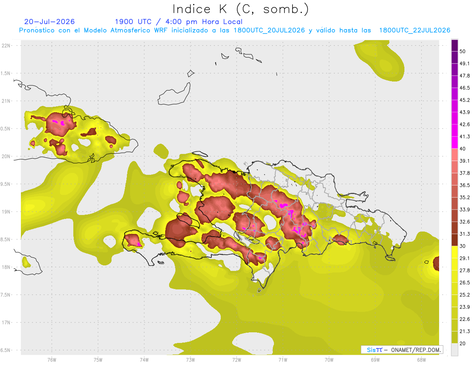Image resolution: width=473 pixels, height=365 pixels.
Task: Click the '40' colorbar value label
Action: point(463,149)
